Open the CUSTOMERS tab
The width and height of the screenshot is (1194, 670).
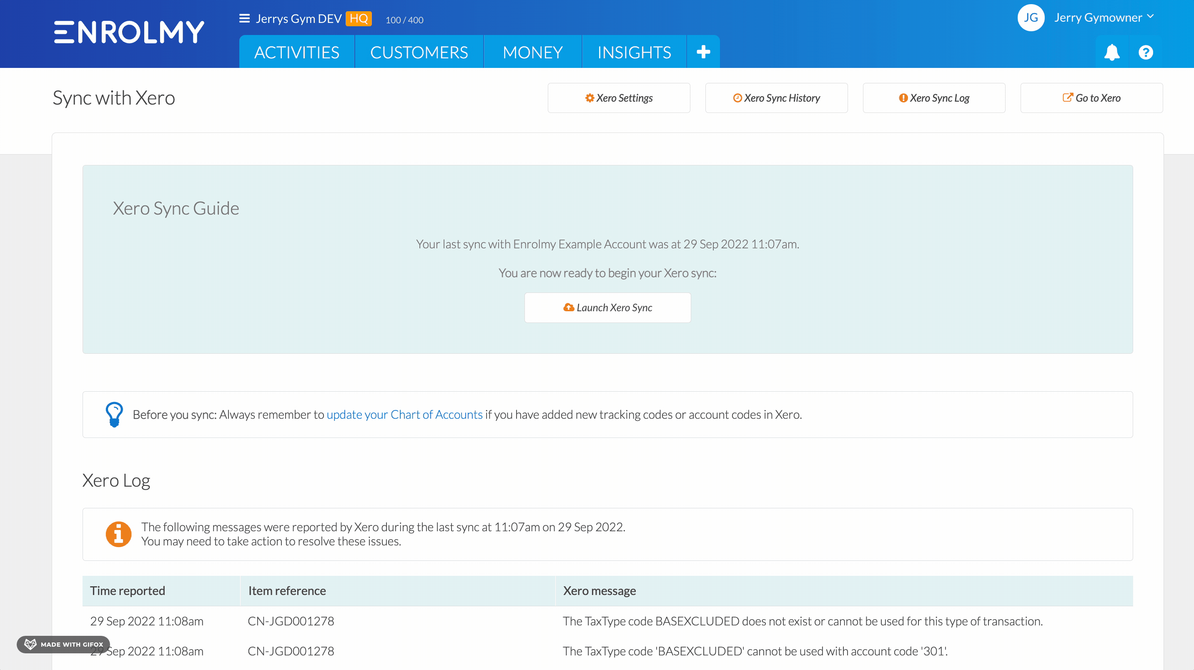[419, 52]
